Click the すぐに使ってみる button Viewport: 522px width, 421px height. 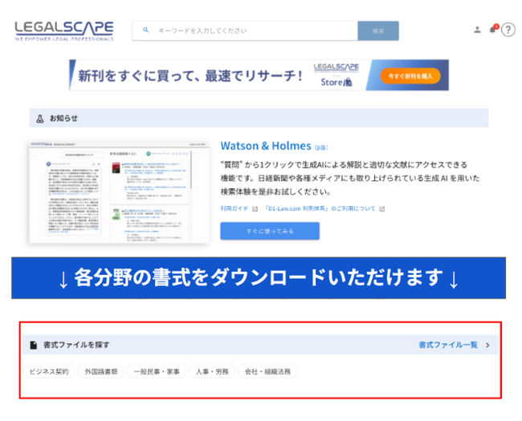click(x=270, y=231)
